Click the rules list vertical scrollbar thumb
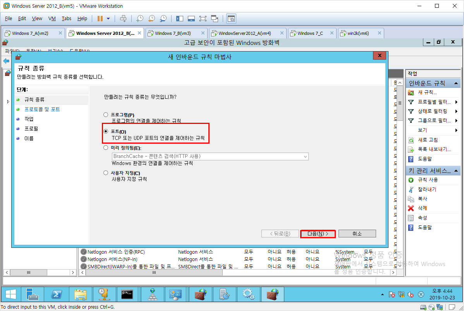This screenshot has width=464, height=311. point(400,103)
